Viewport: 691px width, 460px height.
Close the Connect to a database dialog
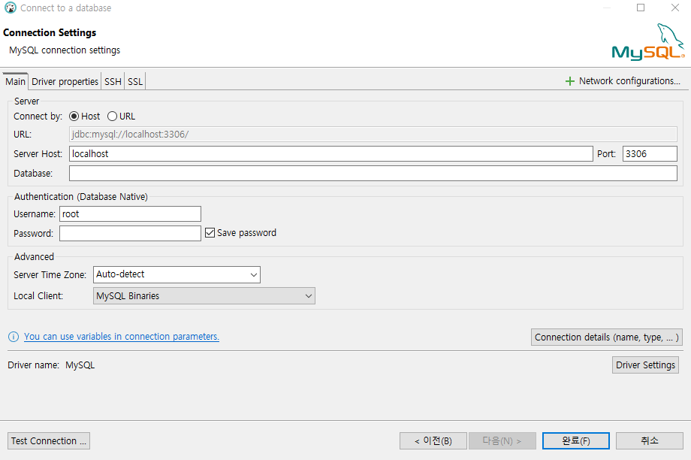click(x=674, y=8)
